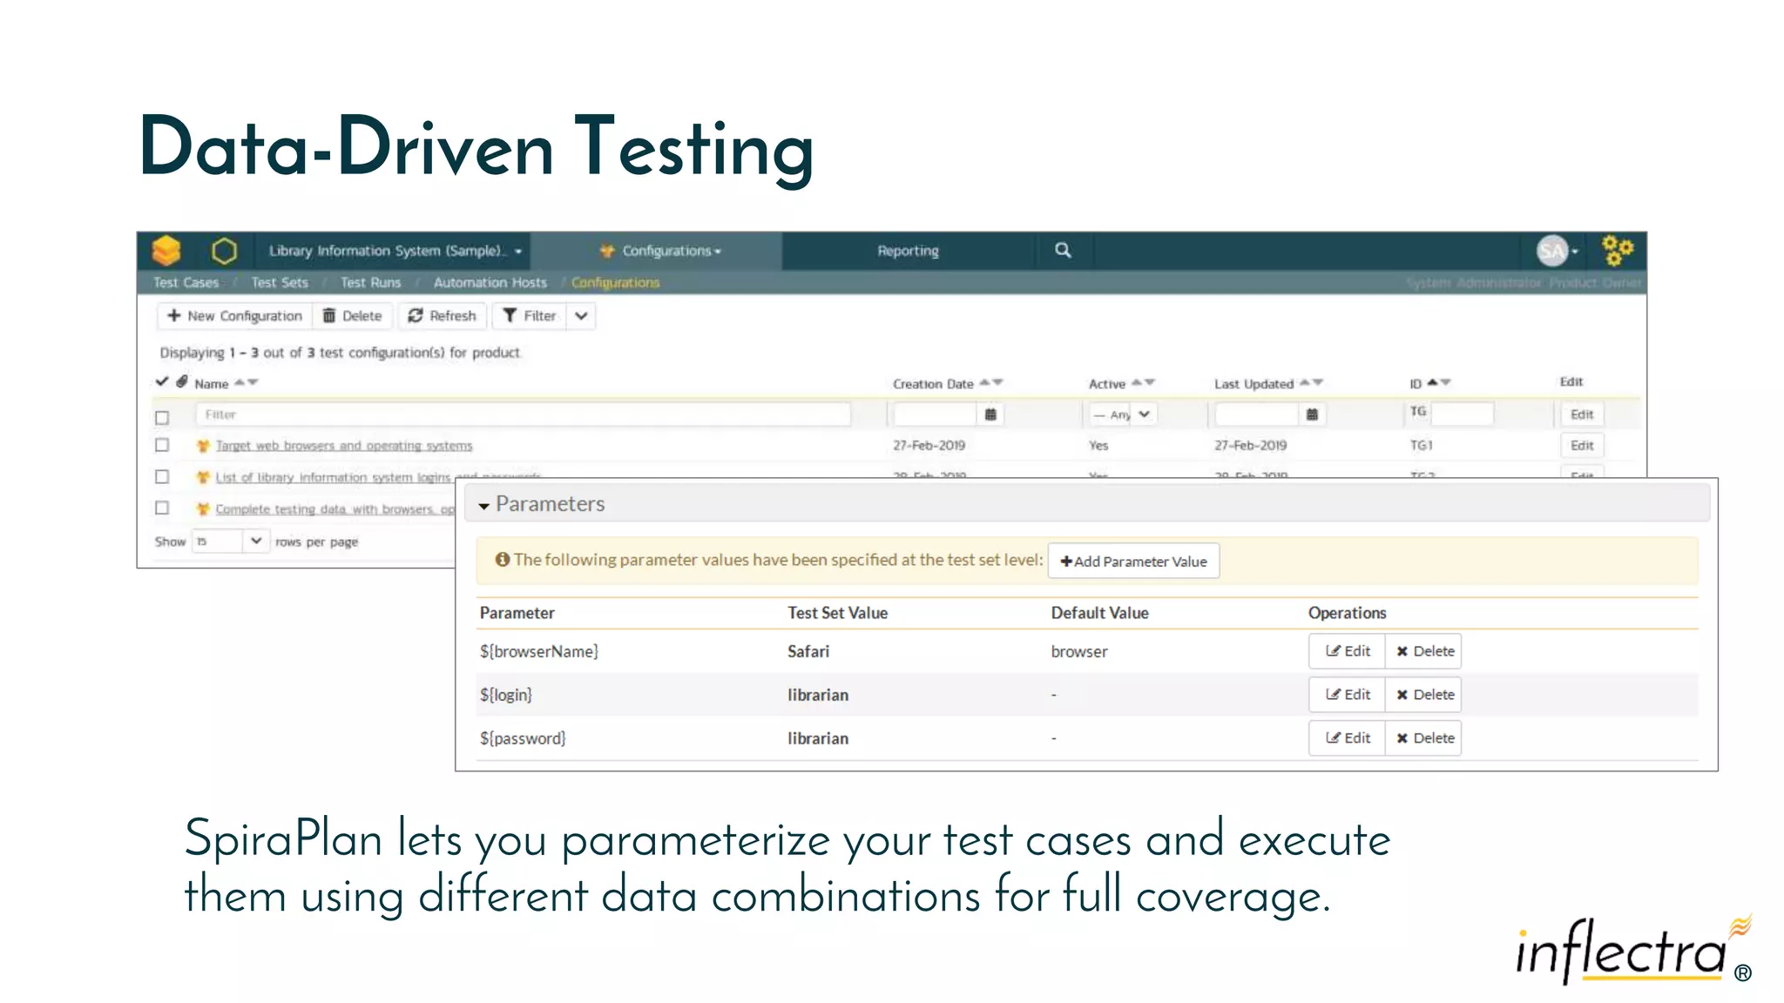The image size is (1784, 1003).
Task: Tick checkbox for Target web browsers row
Action: coord(162,445)
